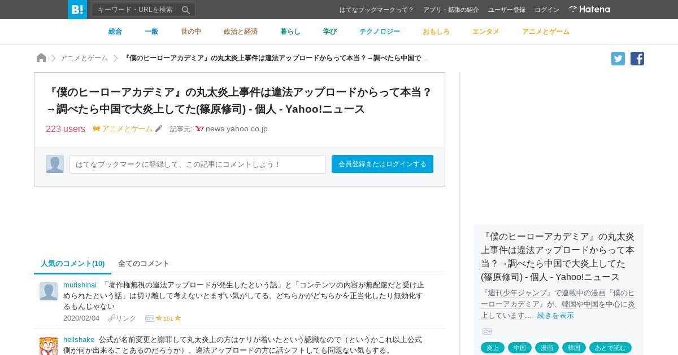Open the news.yahoo.co.jp source link
The image size is (678, 355).
237,128
